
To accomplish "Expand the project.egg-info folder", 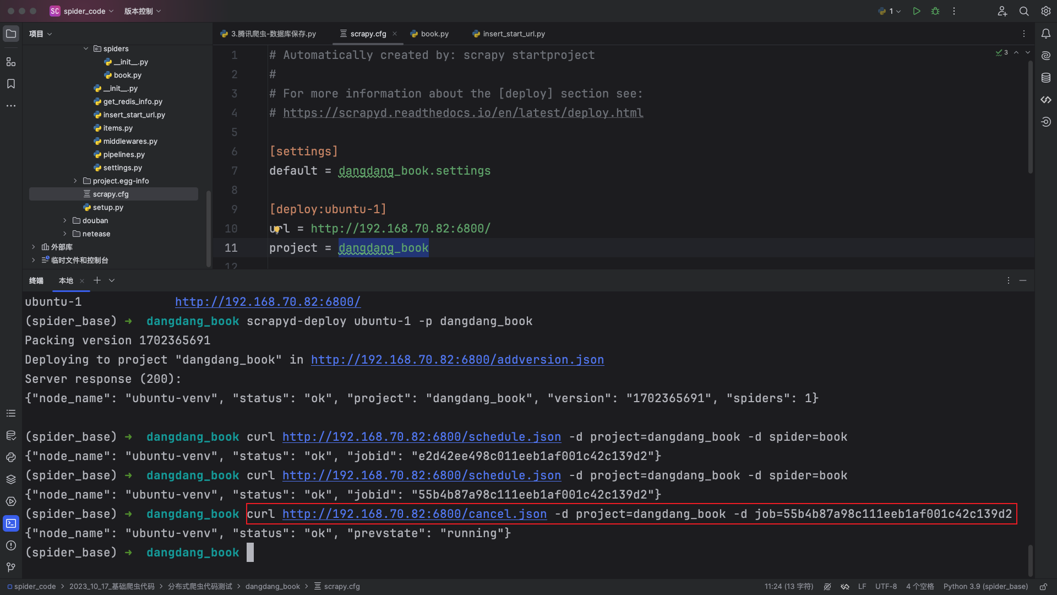I will tap(75, 181).
